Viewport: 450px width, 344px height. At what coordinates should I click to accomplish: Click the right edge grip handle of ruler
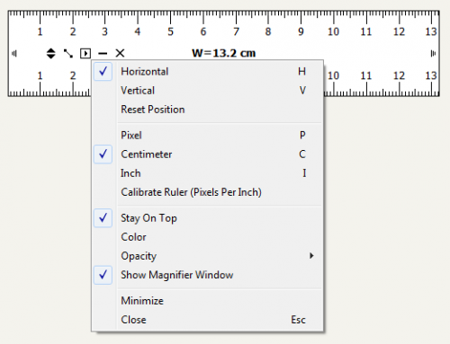click(x=433, y=54)
